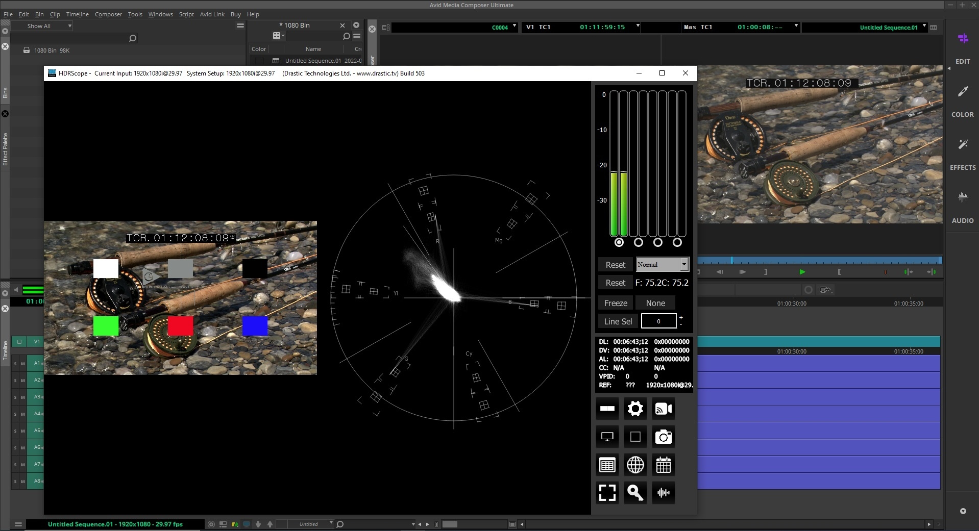Open the audio waveform icon in HDRScope
979x531 pixels.
663,493
